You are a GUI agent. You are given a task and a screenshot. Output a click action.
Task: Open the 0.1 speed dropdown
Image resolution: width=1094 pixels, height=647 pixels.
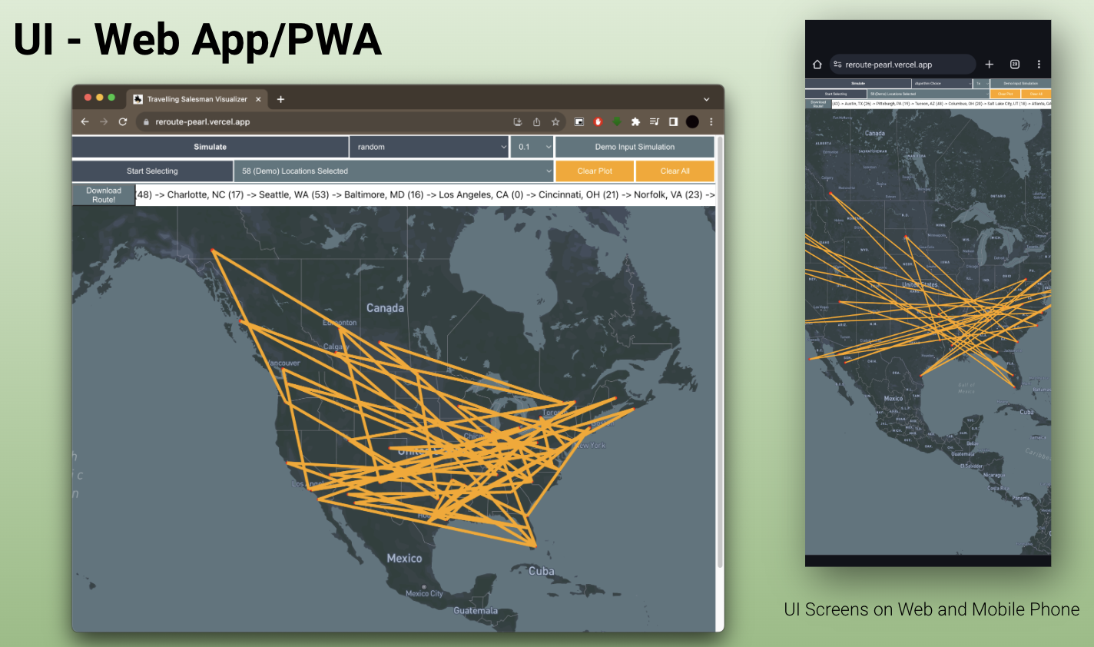532,147
